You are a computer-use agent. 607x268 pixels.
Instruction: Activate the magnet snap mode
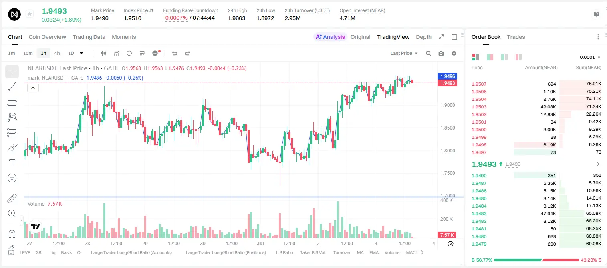coord(12,234)
